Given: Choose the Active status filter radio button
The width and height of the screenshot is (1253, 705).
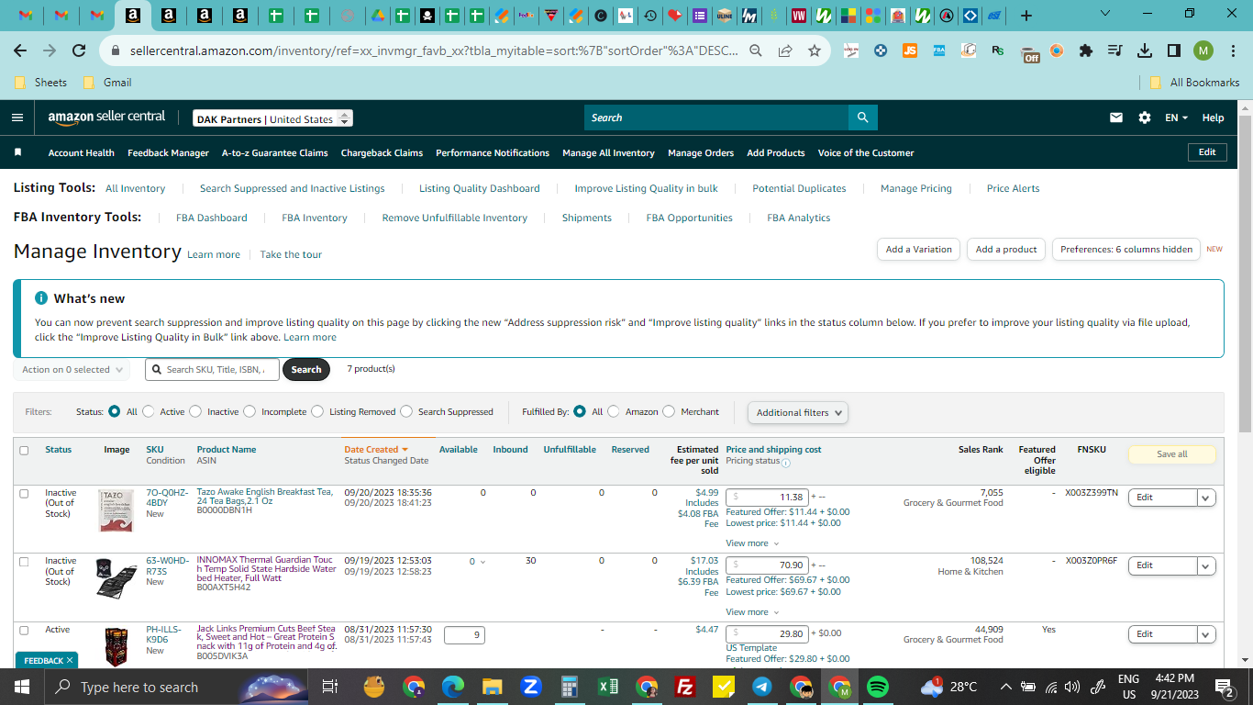Looking at the screenshot, I should point(150,411).
